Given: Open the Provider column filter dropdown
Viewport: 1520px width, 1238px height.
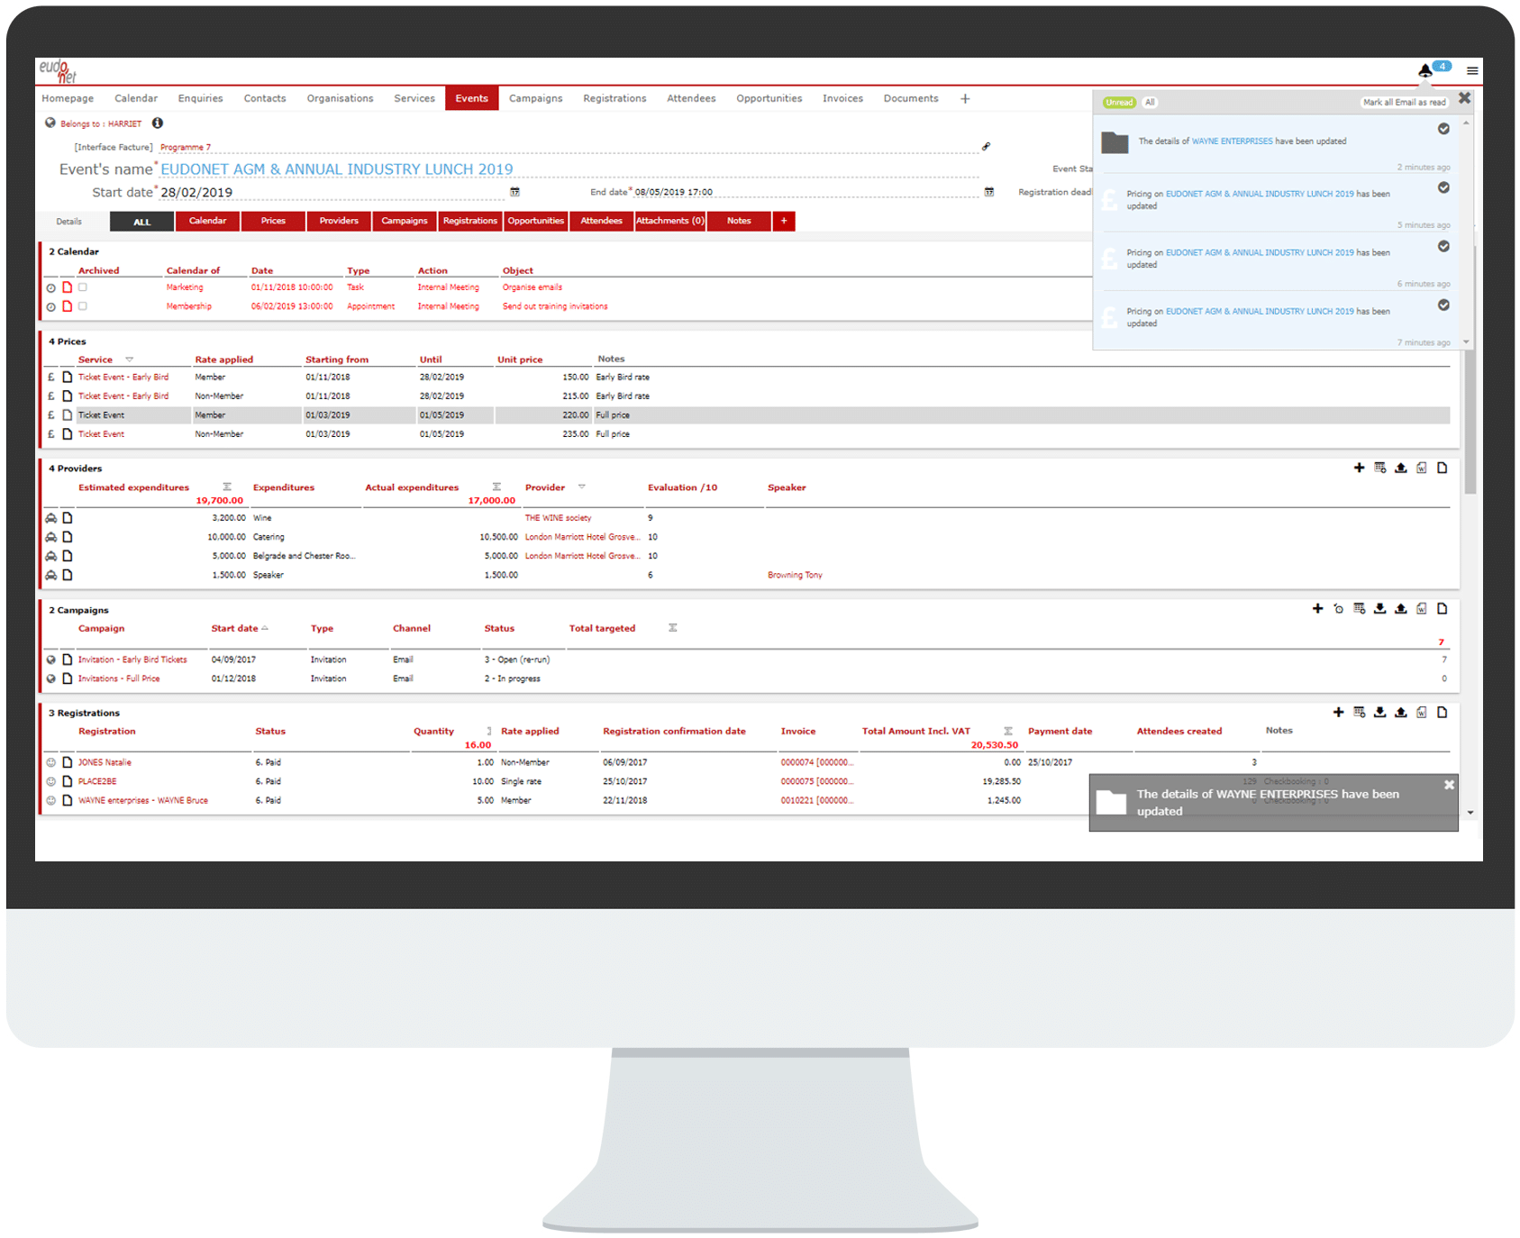Looking at the screenshot, I should 582,487.
